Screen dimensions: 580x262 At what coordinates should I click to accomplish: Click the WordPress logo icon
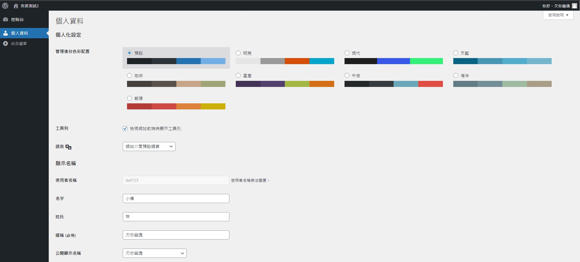[5, 6]
